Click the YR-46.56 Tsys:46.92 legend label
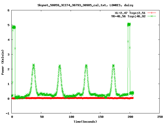Image resolution: width=165 pixels, height=124 pixels. 128,16
